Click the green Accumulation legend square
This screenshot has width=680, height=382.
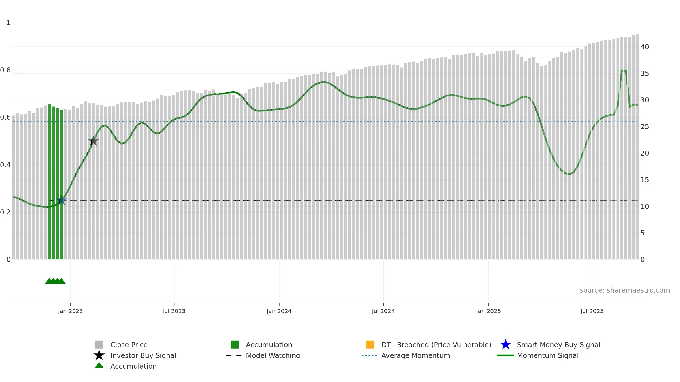coord(235,345)
